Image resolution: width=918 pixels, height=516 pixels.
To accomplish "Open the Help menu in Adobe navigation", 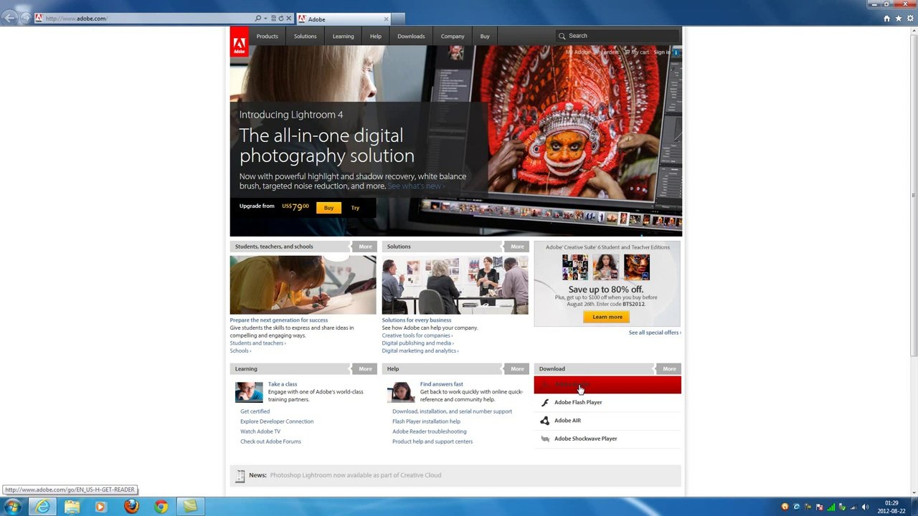I will coord(376,37).
